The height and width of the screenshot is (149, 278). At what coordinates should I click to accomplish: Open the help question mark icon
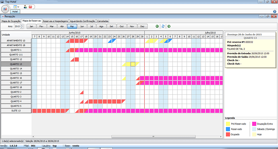275,12
